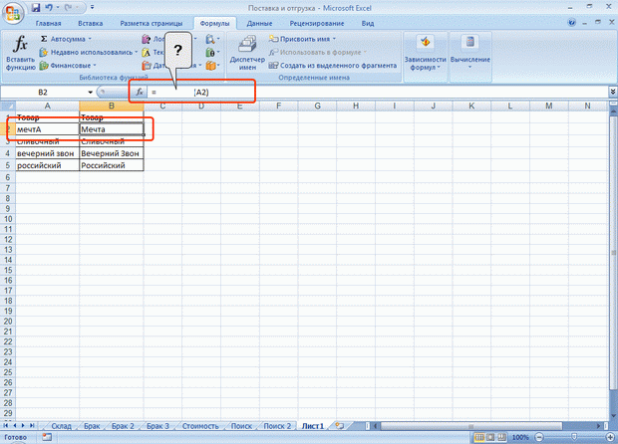
Task: Click the Вычисление calculator icon
Action: (x=470, y=42)
